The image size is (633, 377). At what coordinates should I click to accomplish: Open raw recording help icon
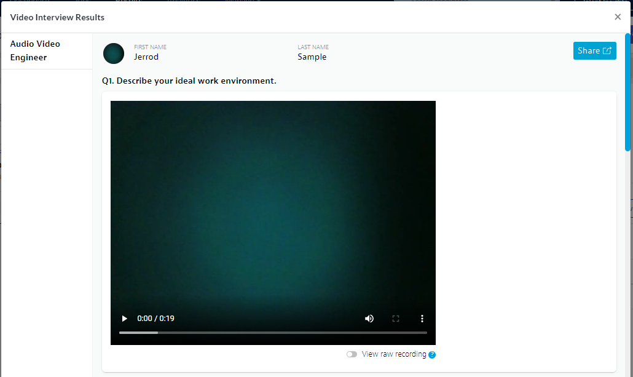coord(432,355)
